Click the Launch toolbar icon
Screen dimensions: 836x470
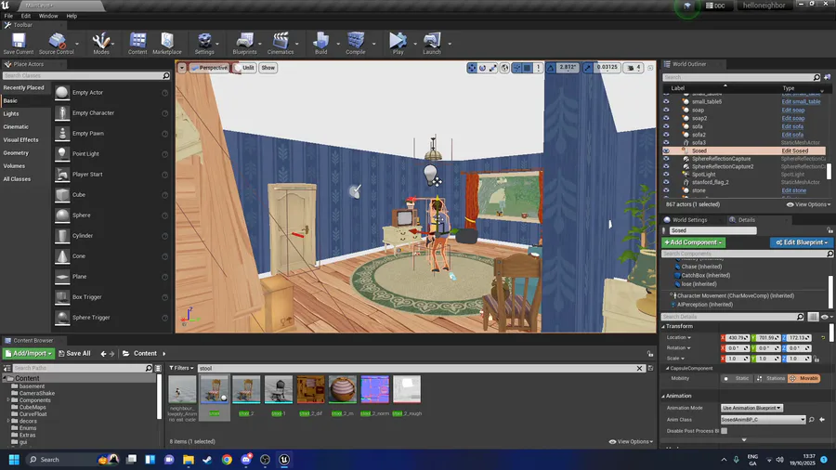432,44
